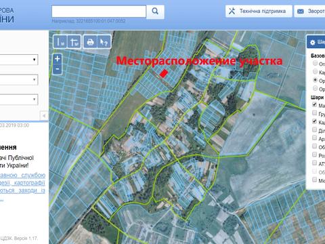Enable the 'АТУ' layer checkbox
Image resolution: width=325 pixels, height=244 pixels.
click(x=314, y=163)
